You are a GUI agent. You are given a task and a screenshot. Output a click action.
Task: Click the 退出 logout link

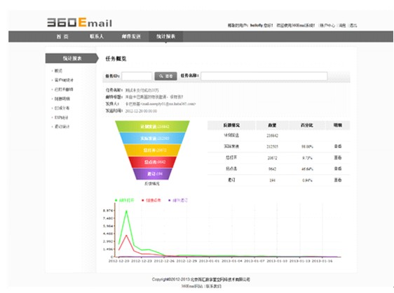click(353, 25)
